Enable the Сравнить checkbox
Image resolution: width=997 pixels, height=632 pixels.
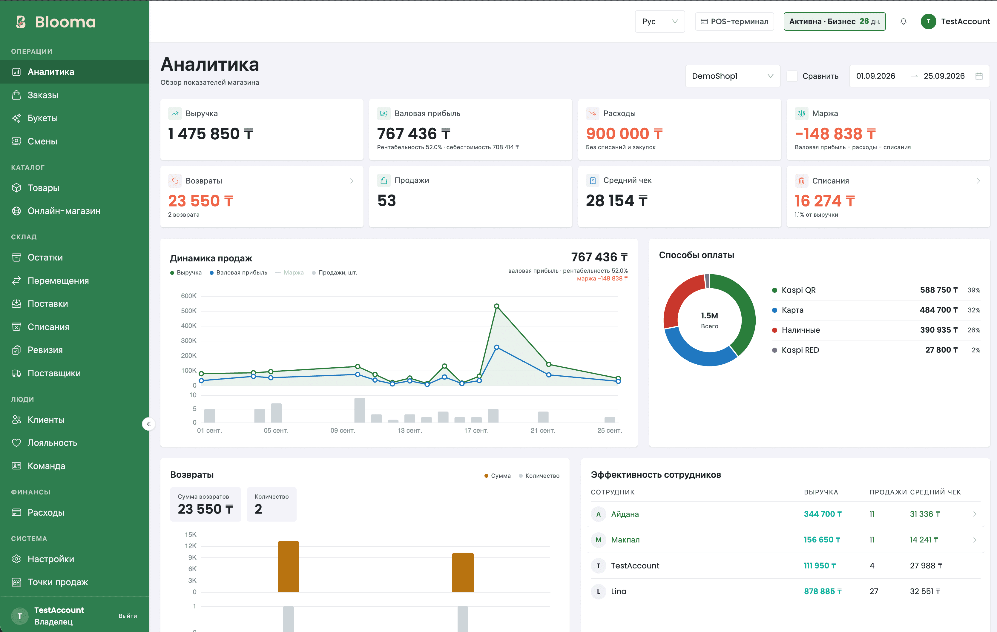point(792,76)
